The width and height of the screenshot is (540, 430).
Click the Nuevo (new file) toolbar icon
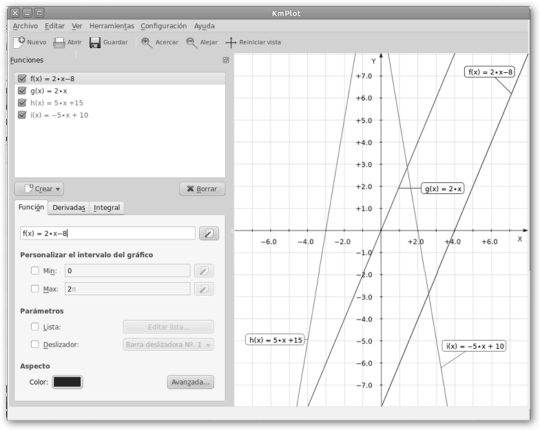click(x=19, y=42)
